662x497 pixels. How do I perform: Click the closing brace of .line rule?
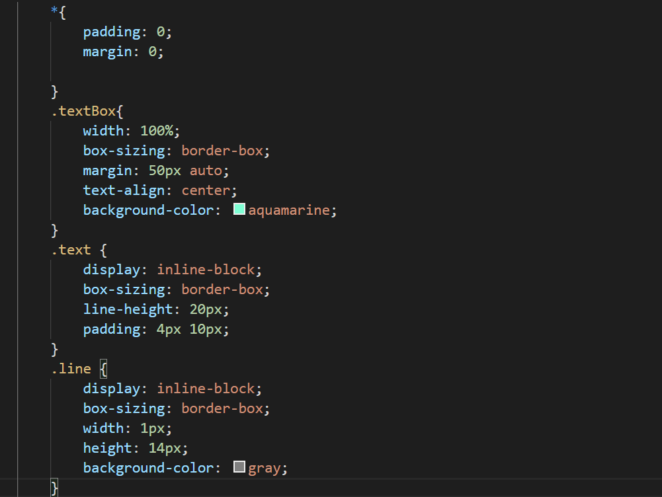54,488
